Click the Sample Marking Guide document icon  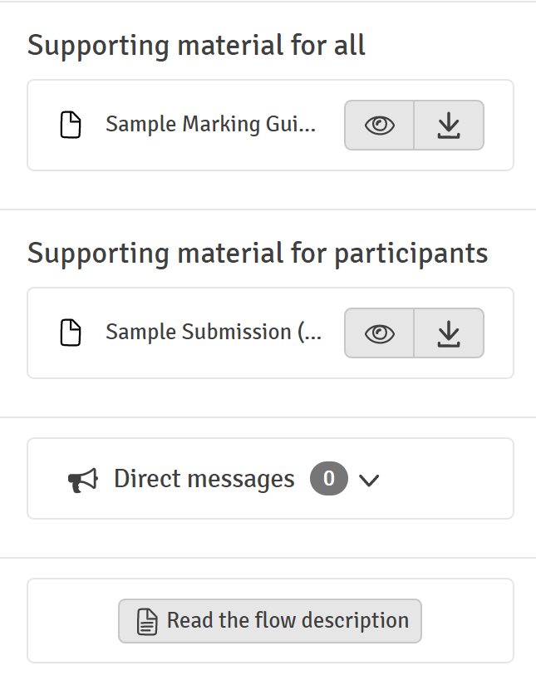click(x=71, y=125)
